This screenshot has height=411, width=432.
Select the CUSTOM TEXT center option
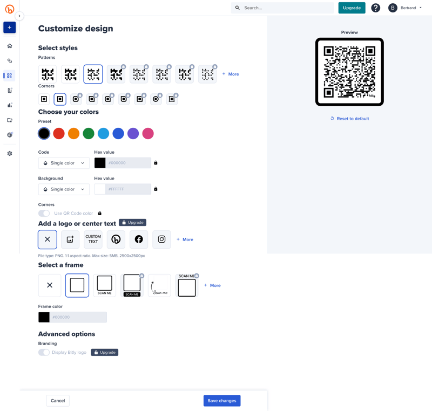[92, 239]
